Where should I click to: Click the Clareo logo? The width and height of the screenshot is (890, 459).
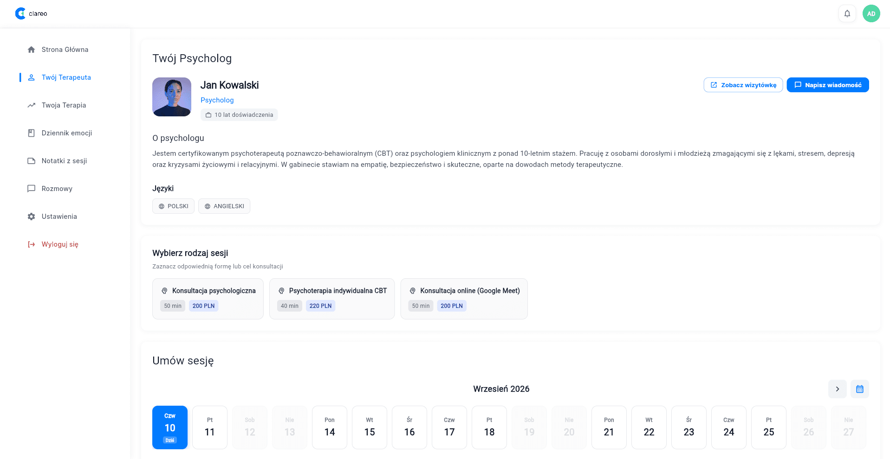tap(31, 13)
